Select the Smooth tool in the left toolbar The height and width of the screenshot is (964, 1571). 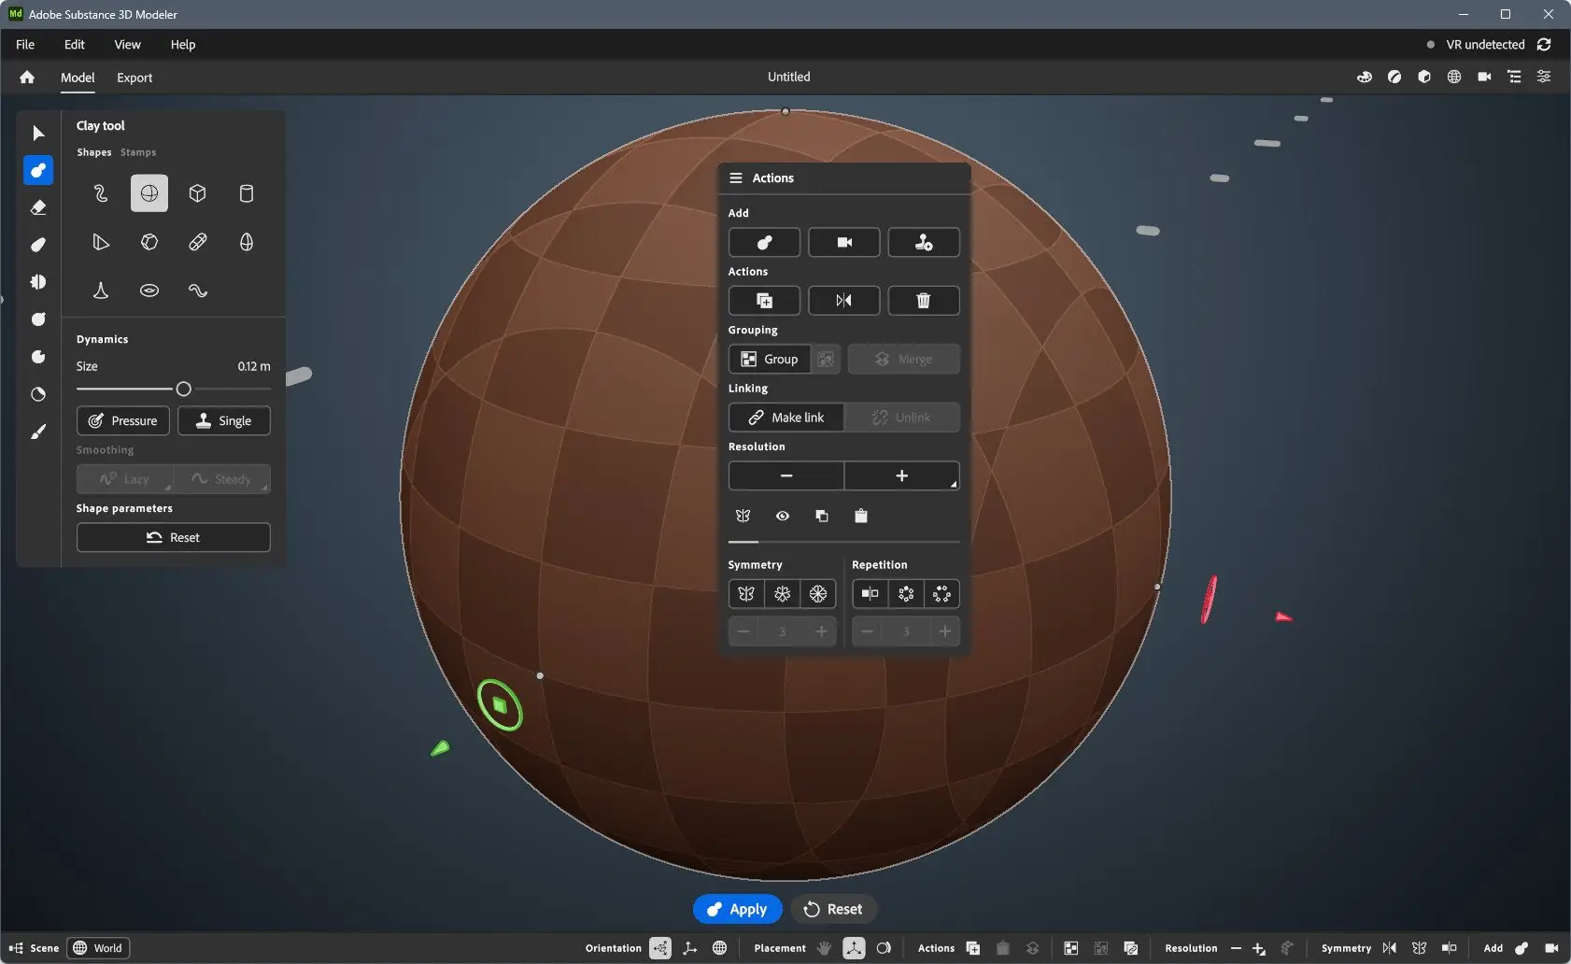coord(38,245)
